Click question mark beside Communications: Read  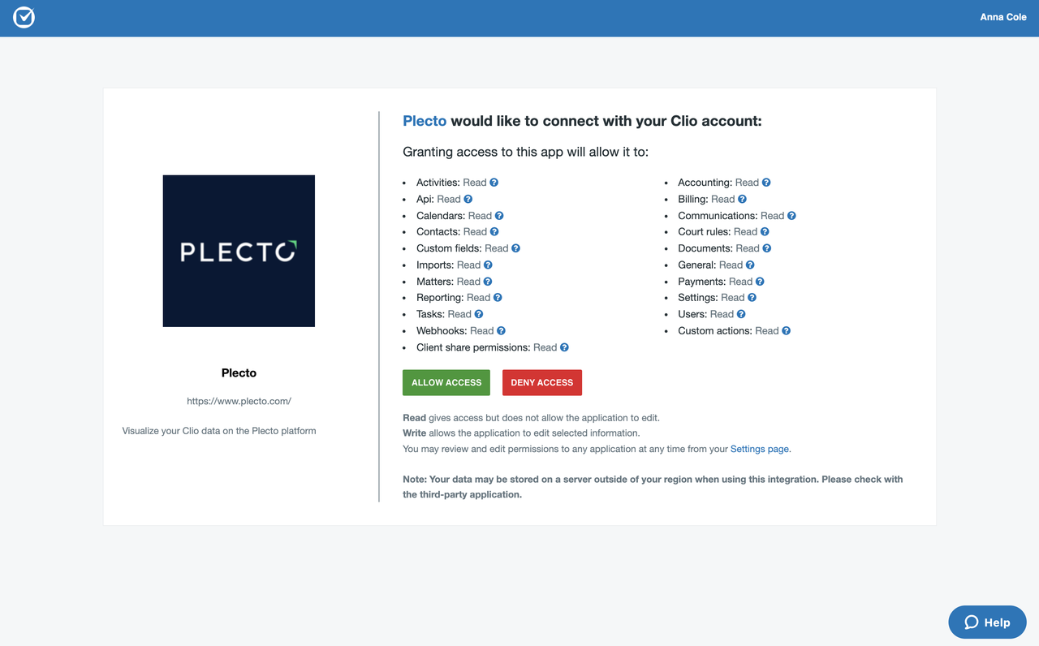click(791, 216)
